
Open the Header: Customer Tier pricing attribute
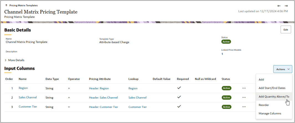(104, 107)
